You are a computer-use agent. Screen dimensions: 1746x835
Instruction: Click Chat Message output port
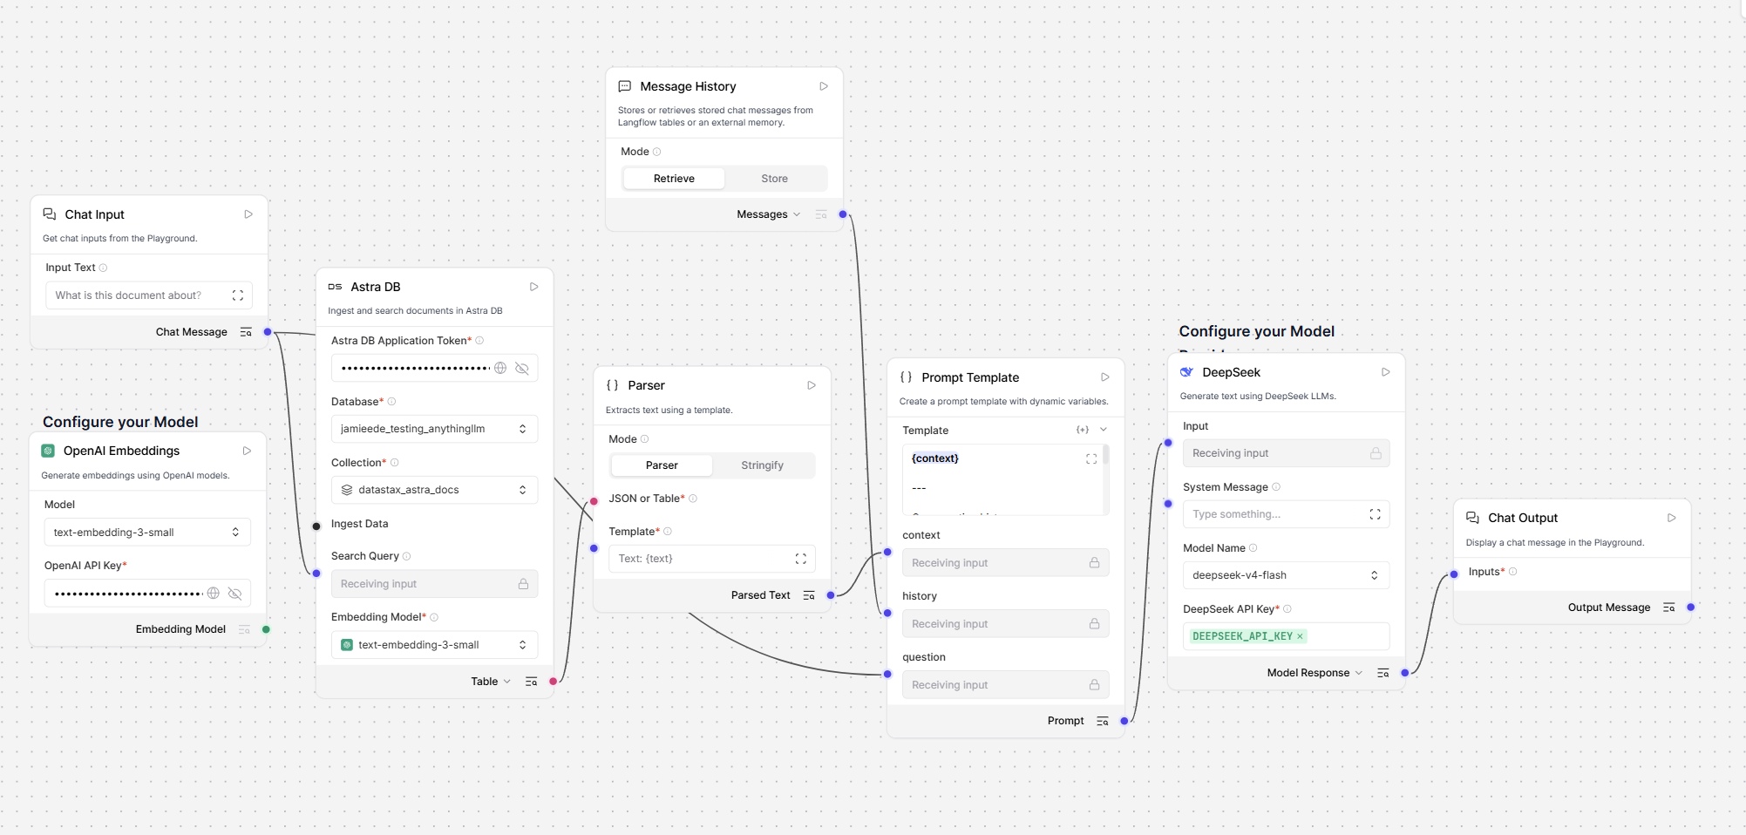pyautogui.click(x=268, y=332)
